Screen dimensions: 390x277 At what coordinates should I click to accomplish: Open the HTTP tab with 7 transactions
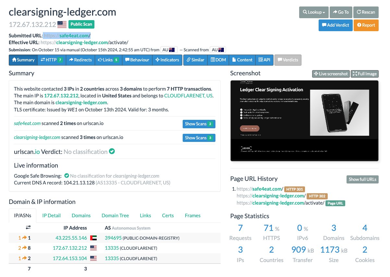tap(52, 60)
